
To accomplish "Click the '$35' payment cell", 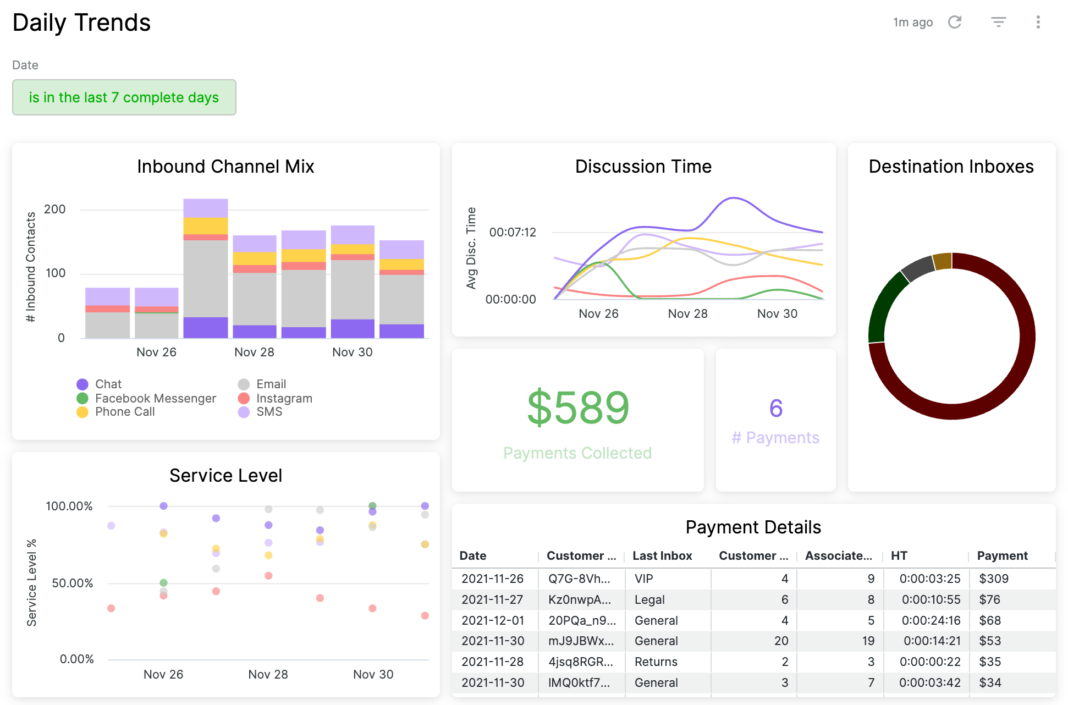I will (x=990, y=662).
